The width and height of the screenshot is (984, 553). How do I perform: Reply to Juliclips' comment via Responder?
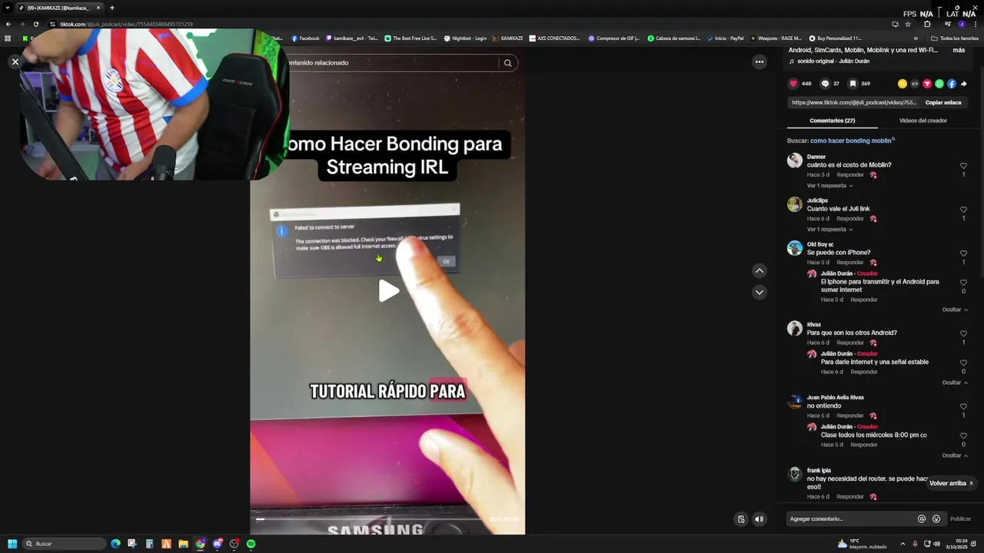850,219
